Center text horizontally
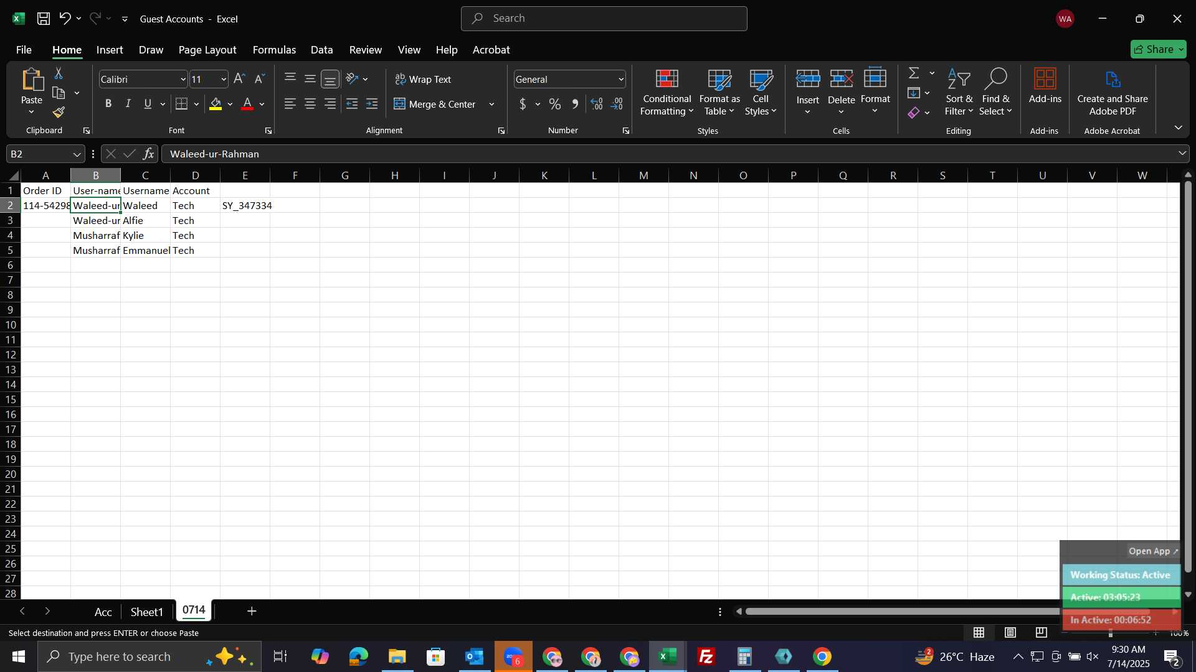 point(310,104)
